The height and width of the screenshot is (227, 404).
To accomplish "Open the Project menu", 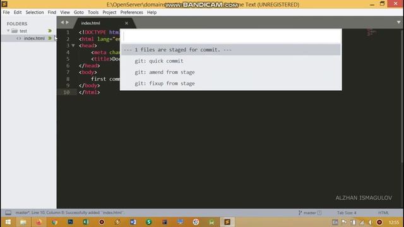I will [x=109, y=13].
